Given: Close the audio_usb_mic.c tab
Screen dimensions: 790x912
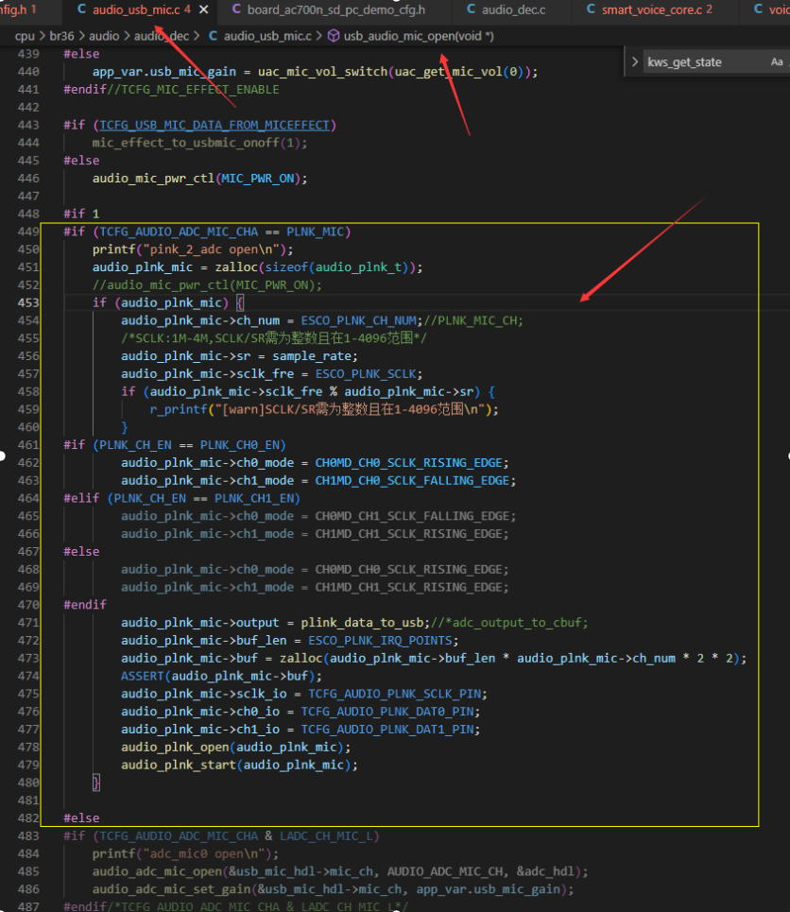Looking at the screenshot, I should (203, 9).
